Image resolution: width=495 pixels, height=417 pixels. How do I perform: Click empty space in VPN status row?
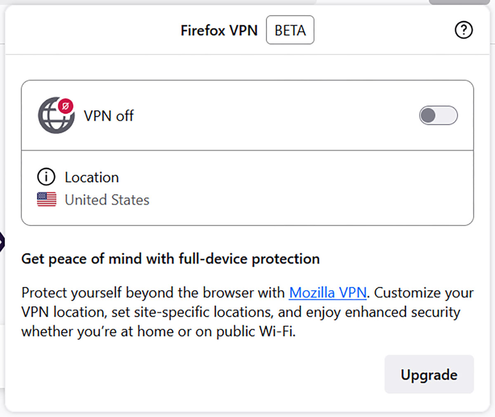click(x=268, y=116)
